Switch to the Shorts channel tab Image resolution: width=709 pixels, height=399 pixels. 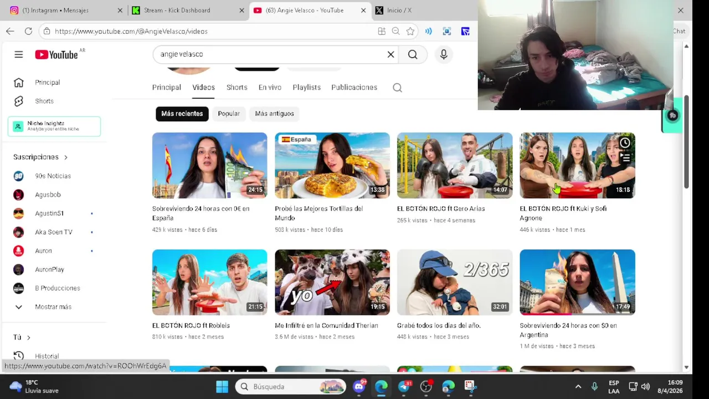coord(237,88)
